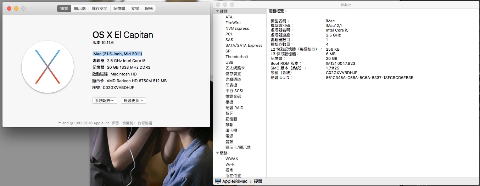Collapse the 網路 tree section

tap(217, 153)
